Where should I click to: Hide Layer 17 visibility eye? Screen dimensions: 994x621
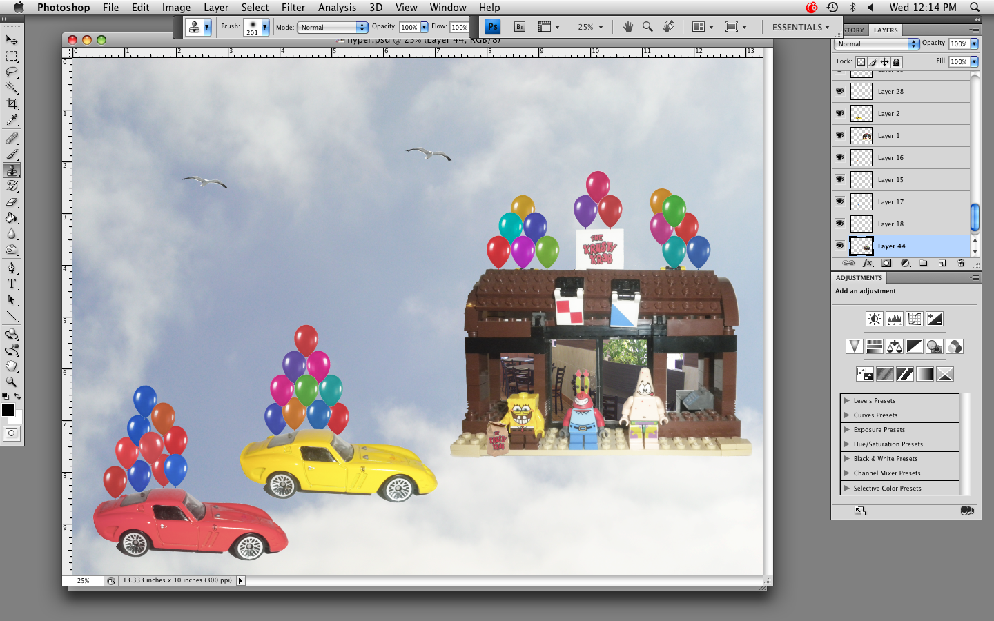839,201
